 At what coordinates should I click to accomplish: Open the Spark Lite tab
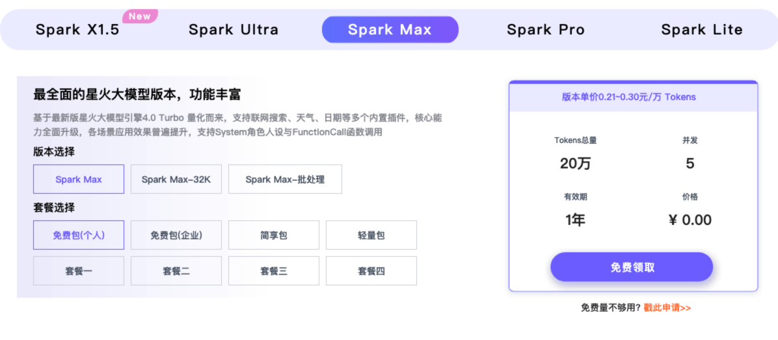(701, 30)
